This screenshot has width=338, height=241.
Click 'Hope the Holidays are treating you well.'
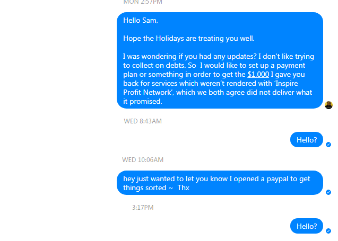pos(189,39)
